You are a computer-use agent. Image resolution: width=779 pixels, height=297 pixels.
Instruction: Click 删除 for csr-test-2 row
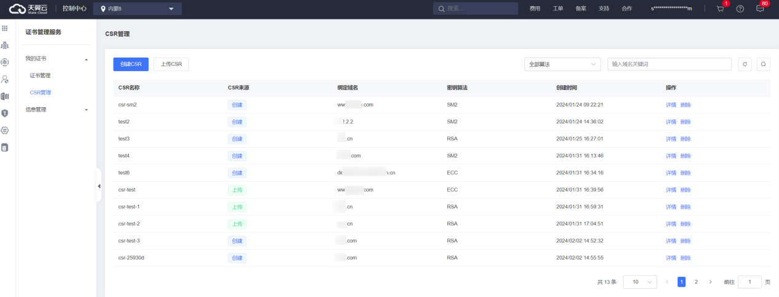(685, 224)
